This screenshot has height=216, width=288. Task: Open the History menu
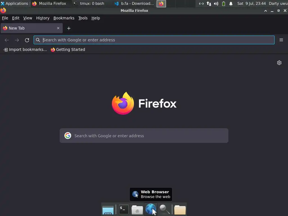pos(43,18)
